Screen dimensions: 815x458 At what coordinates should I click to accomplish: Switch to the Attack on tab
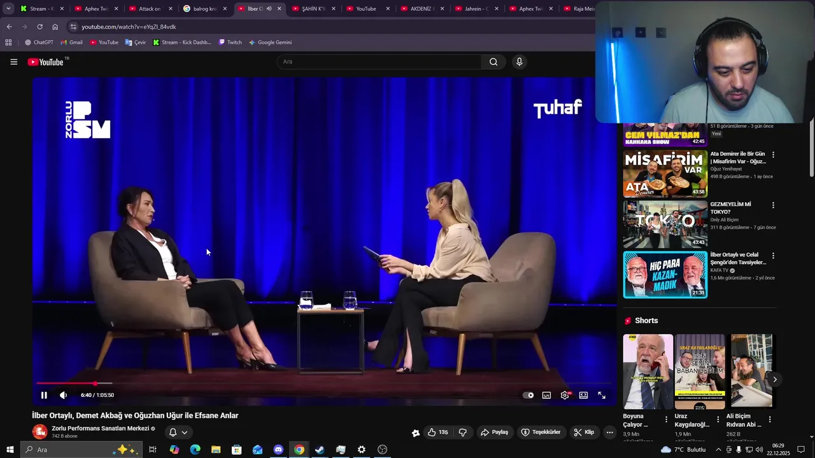coord(150,9)
